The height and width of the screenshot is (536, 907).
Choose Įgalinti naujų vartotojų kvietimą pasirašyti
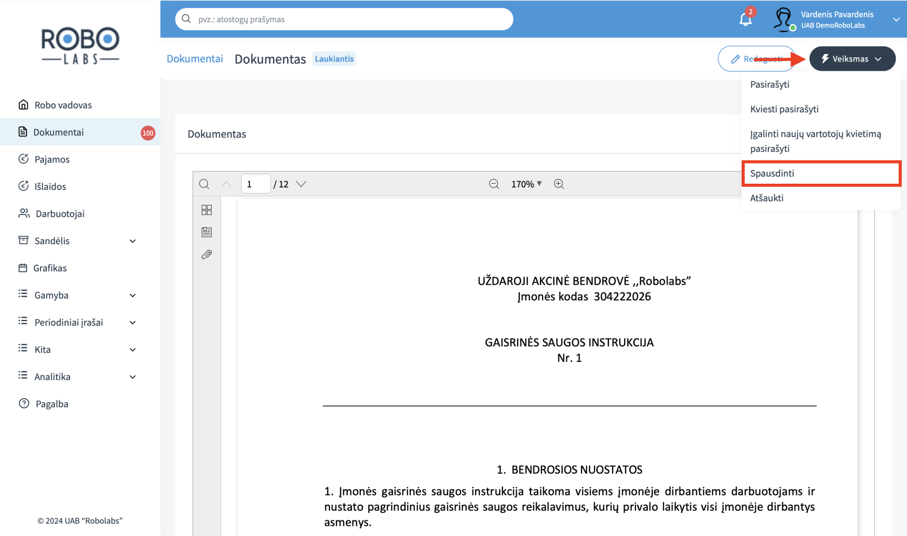(821, 141)
